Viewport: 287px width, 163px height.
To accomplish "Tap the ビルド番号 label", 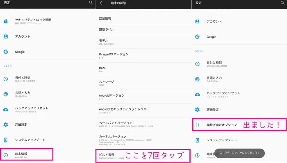I will coord(107,154).
